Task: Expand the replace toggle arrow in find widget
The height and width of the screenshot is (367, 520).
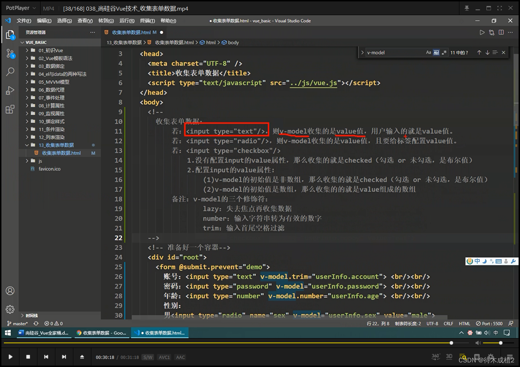Action: click(362, 52)
